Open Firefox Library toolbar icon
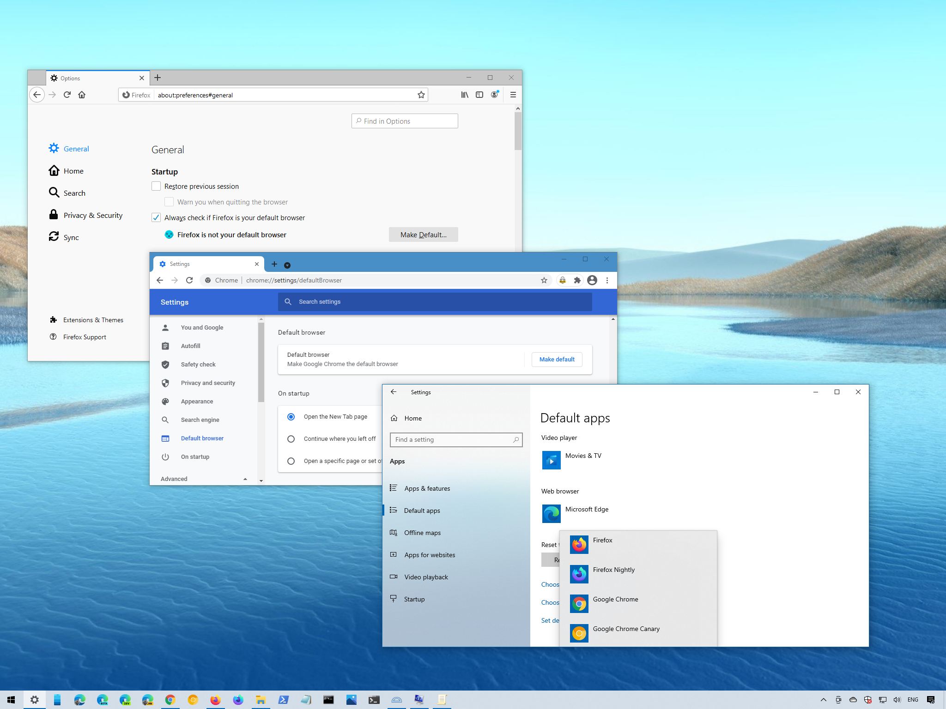This screenshot has width=946, height=709. click(x=465, y=95)
